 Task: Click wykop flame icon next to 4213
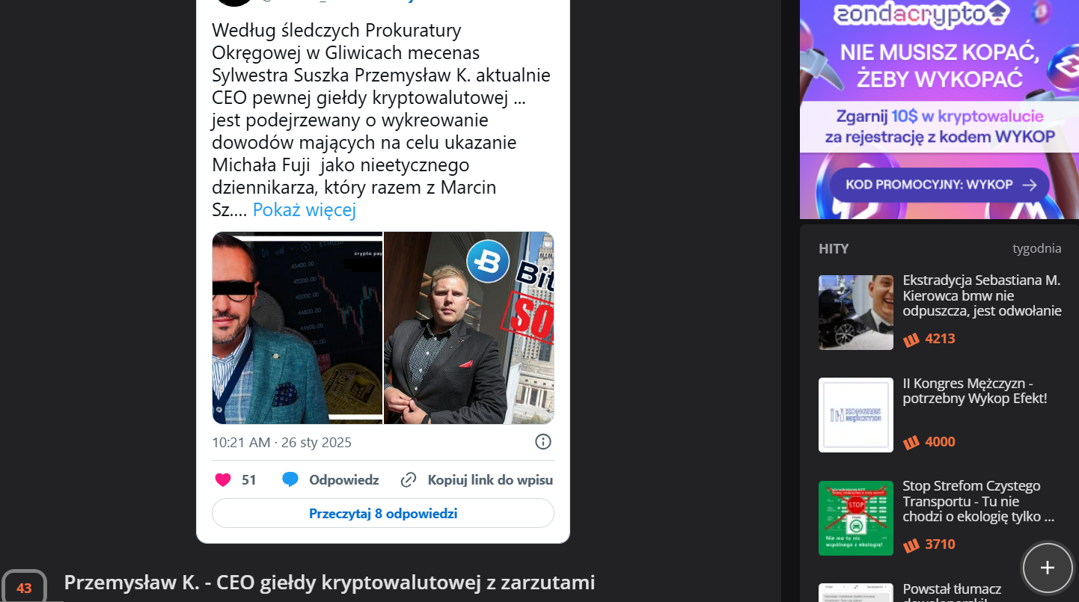click(911, 340)
